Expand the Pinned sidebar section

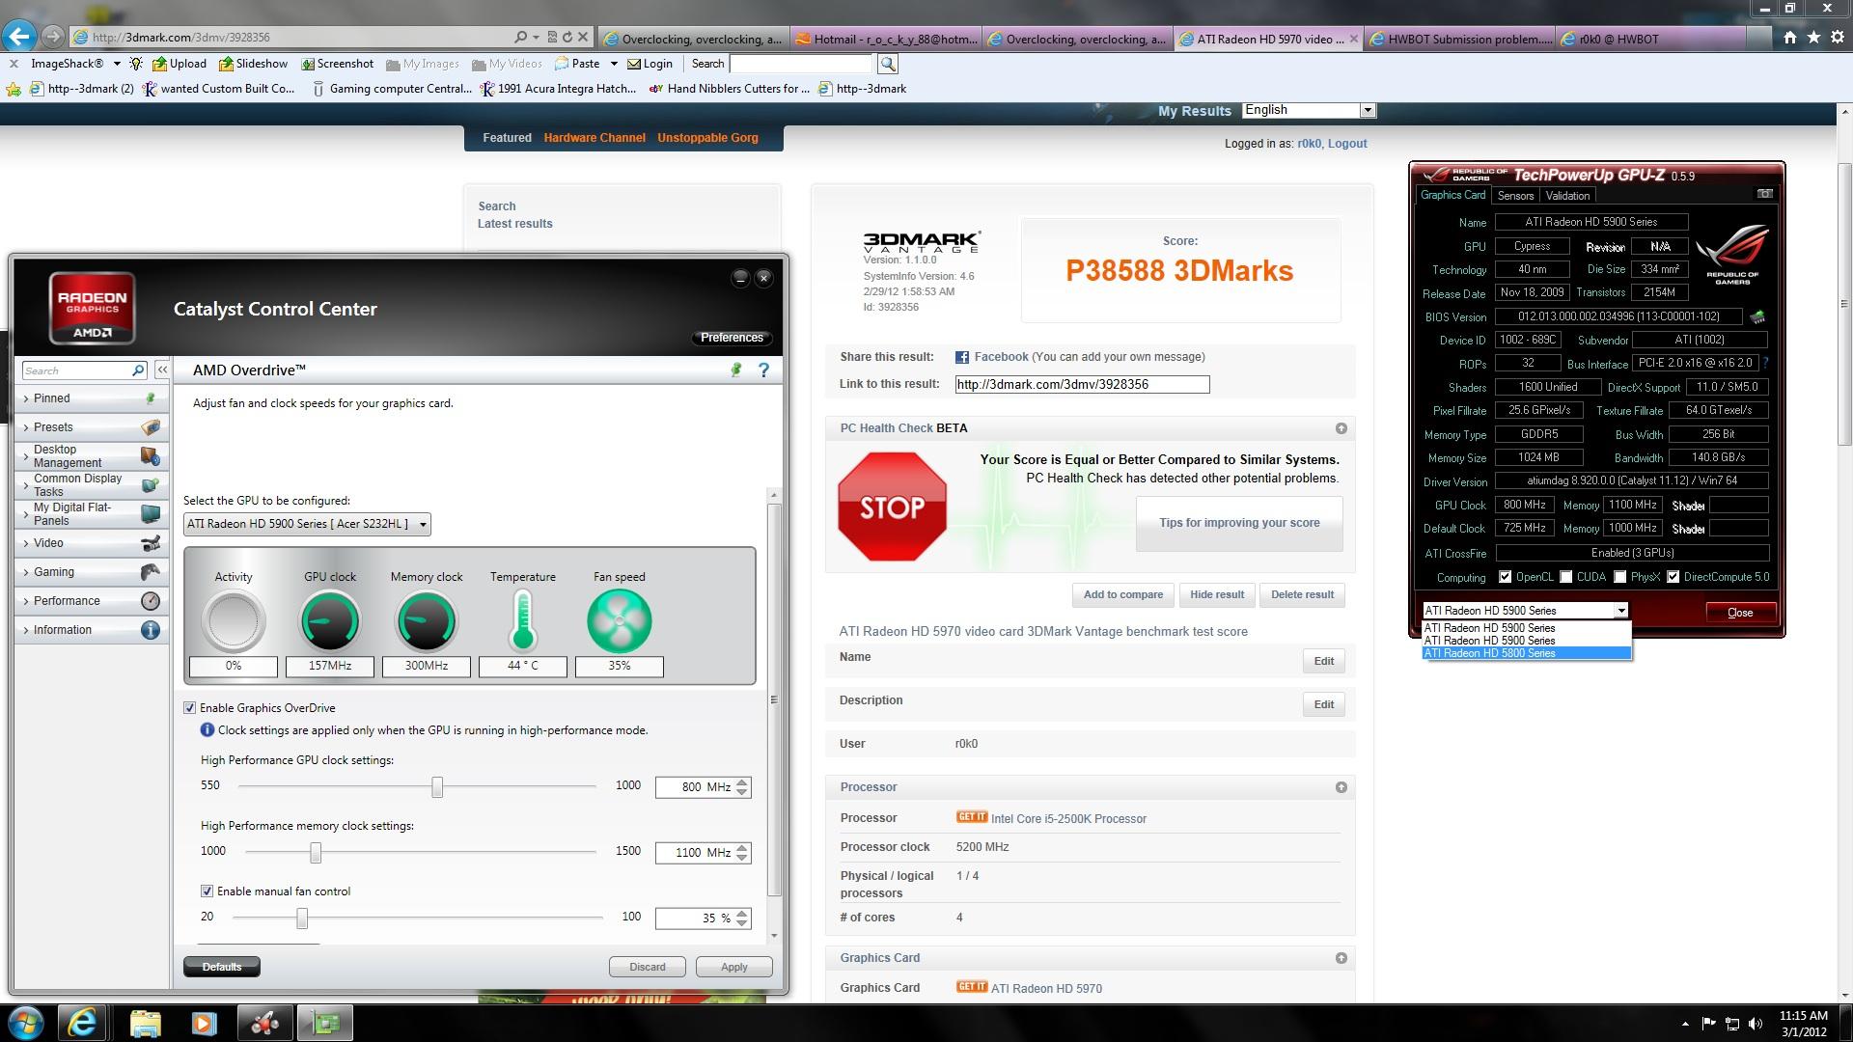click(92, 398)
